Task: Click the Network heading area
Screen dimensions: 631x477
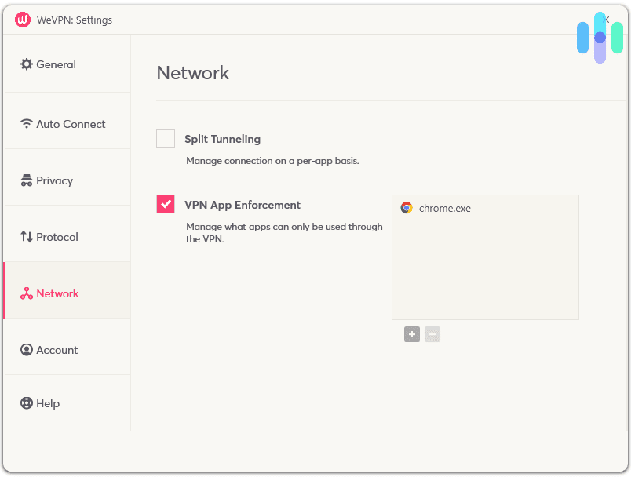Action: 192,73
